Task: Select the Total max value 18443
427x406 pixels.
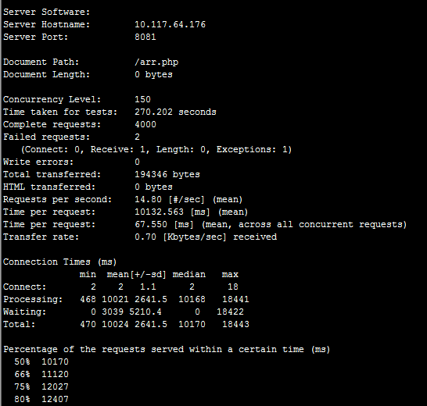Action: (x=235, y=325)
